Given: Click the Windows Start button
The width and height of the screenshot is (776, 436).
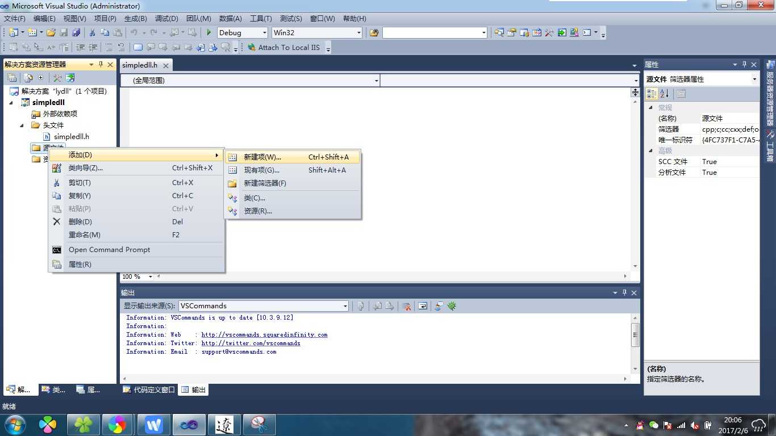Looking at the screenshot, I should (15, 424).
